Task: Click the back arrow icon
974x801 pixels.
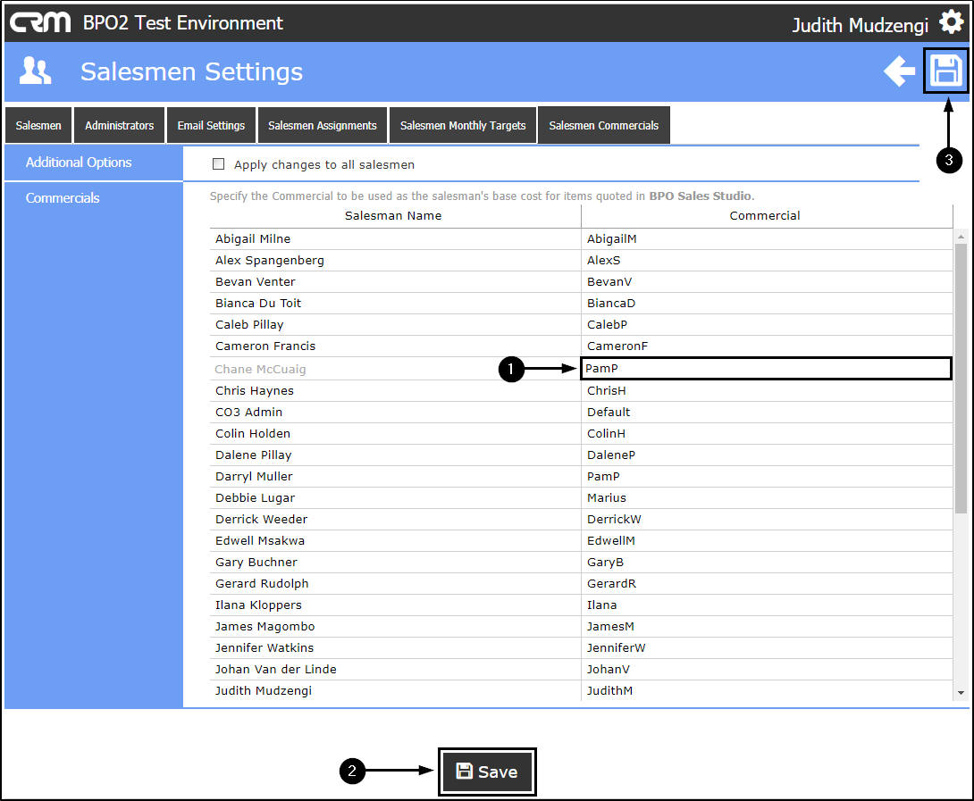Action: point(899,71)
